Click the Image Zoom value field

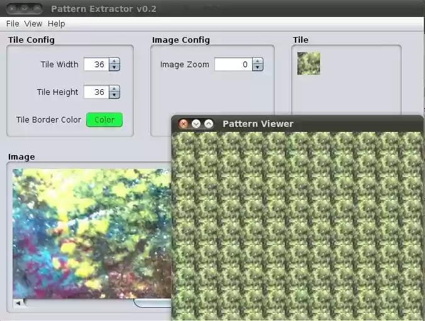[x=233, y=64]
